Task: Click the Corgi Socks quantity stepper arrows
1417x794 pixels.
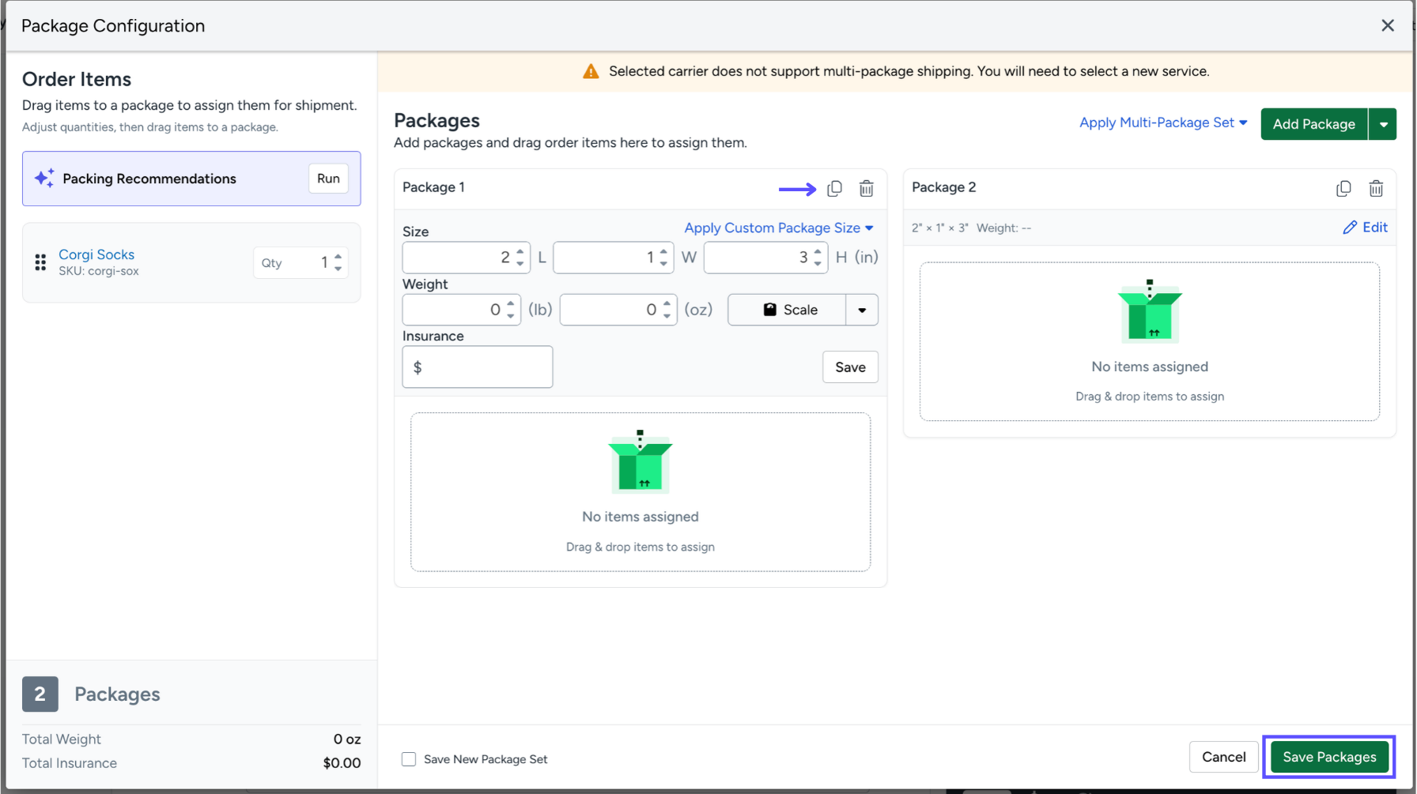Action: (x=338, y=262)
